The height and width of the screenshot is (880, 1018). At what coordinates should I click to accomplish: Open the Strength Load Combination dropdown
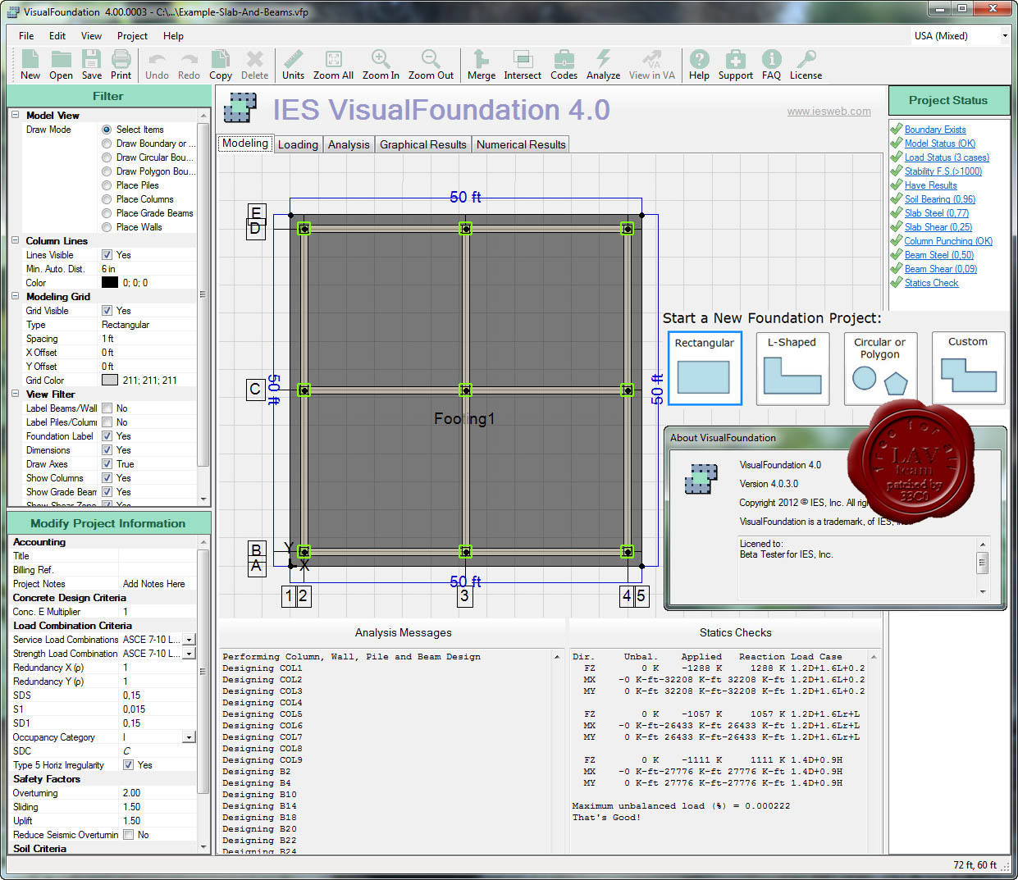pyautogui.click(x=189, y=654)
